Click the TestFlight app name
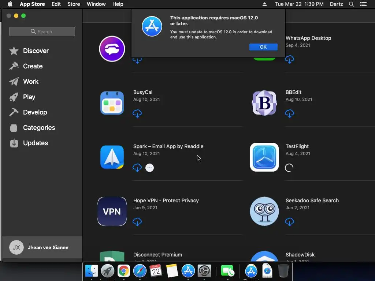This screenshot has width=375, height=281. (297, 146)
